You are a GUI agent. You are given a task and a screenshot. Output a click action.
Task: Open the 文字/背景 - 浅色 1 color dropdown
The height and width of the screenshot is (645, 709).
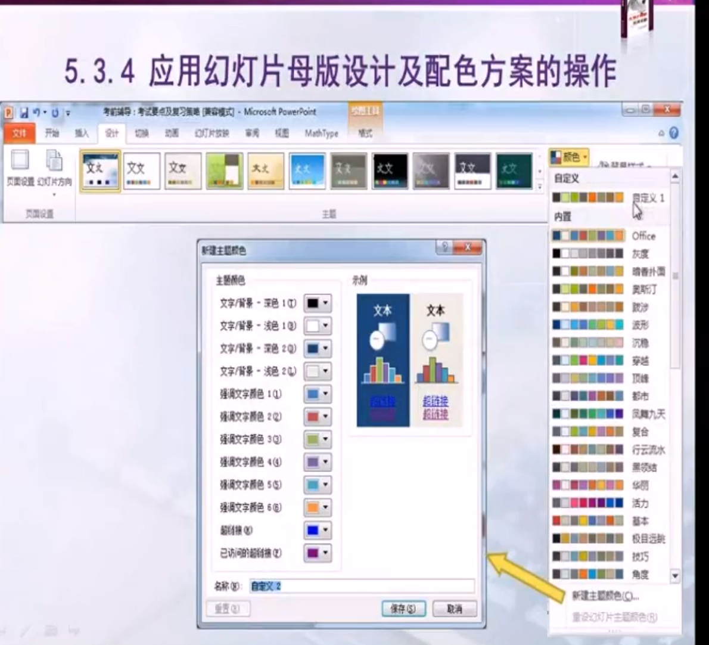318,325
